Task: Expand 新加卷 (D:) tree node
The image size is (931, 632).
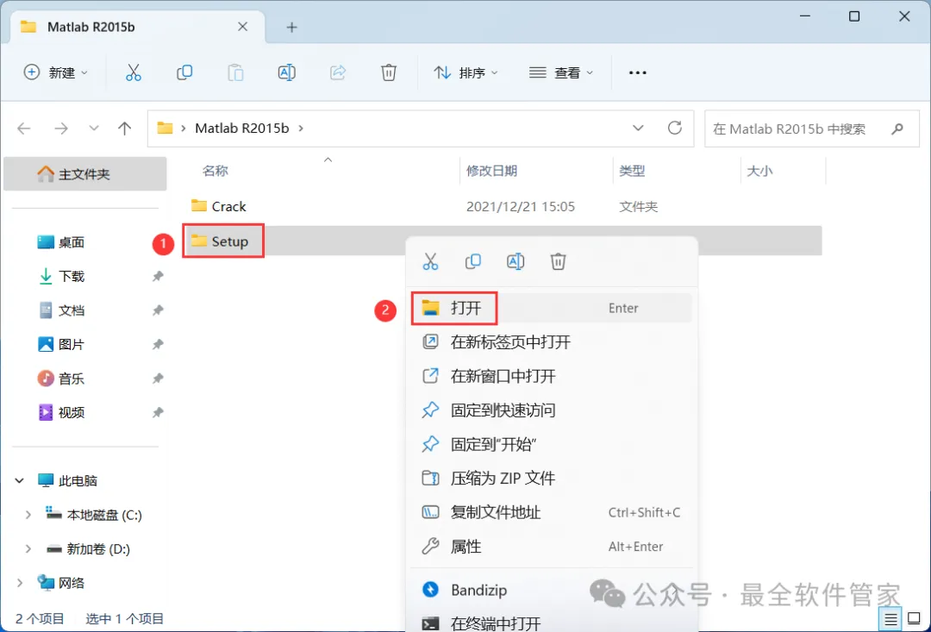Action: tap(28, 549)
